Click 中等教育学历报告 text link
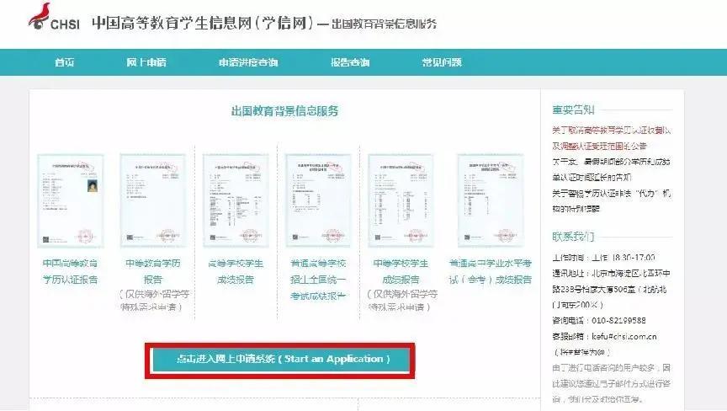Image resolution: width=727 pixels, height=411 pixels. [x=153, y=271]
